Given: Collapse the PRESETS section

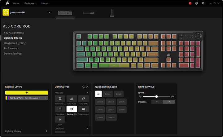Looking at the screenshot, I should (87, 93).
